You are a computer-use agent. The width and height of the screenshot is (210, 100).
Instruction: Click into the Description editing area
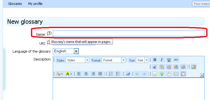[129, 89]
